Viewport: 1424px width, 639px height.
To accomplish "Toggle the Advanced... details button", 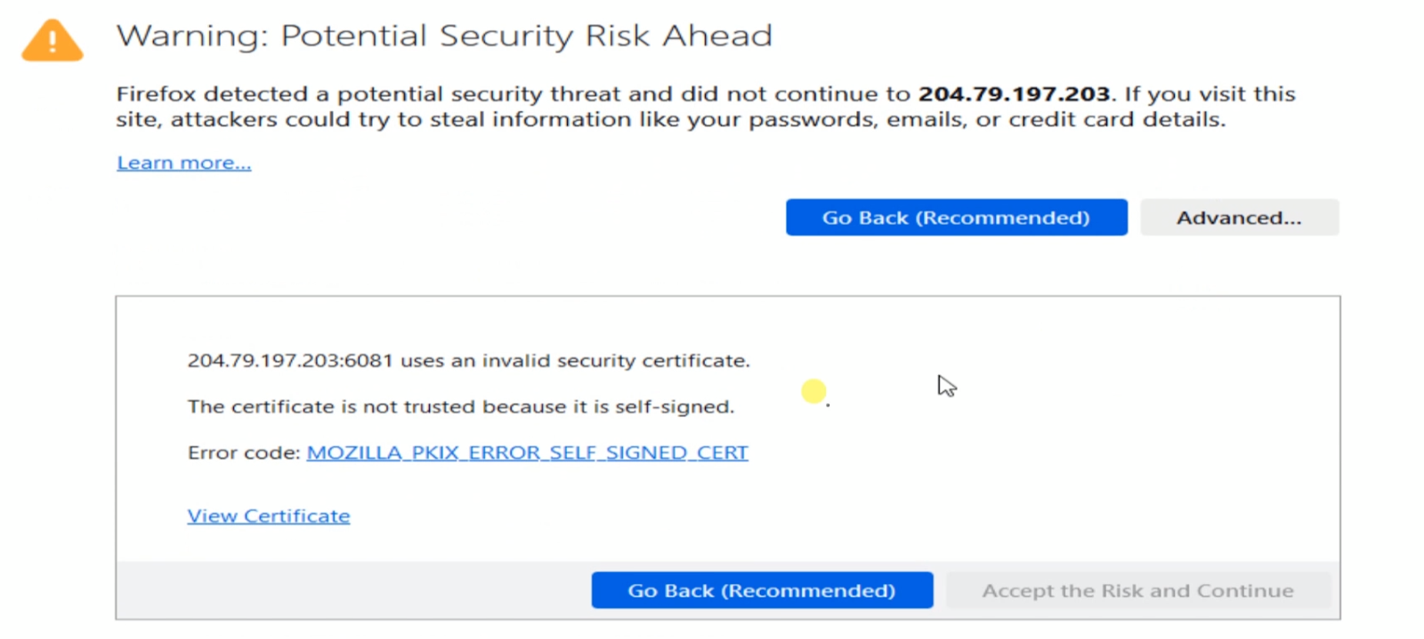I will 1239,218.
